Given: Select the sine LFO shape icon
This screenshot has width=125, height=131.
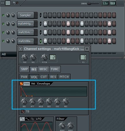Looking at the screenshot, I should point(22,119).
